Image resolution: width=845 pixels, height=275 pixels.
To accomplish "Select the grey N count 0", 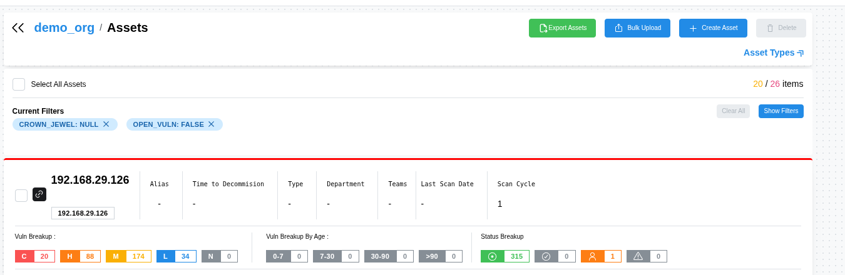I will click(x=220, y=256).
